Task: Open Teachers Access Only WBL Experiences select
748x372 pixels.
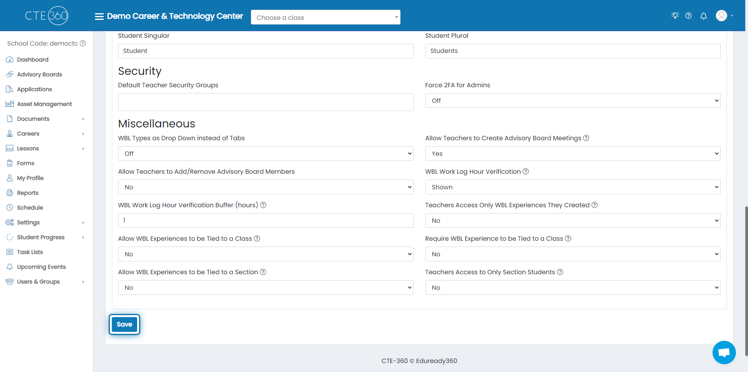Action: coord(573,220)
